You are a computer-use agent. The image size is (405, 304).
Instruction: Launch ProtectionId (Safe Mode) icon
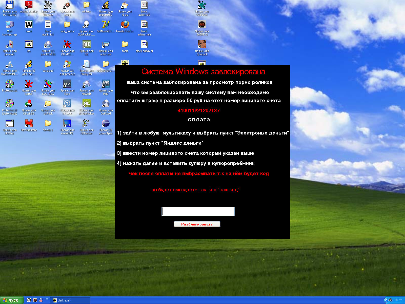tap(10, 103)
